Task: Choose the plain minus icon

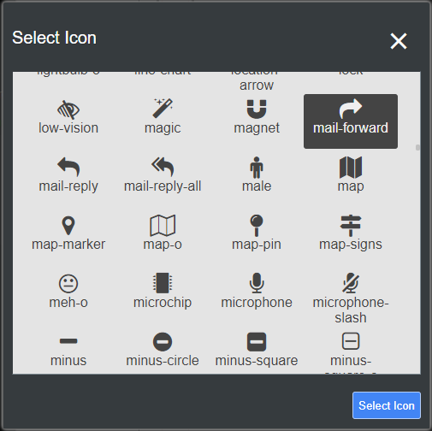Action: [x=68, y=341]
